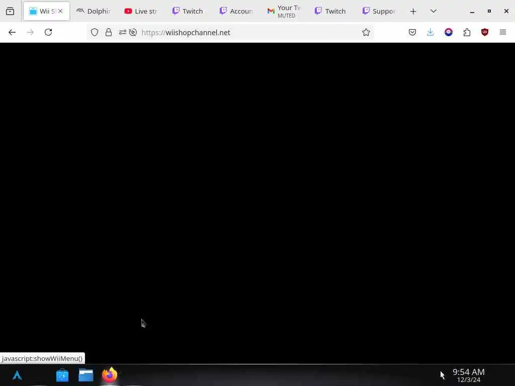The image size is (515, 386).
Task: Bookmark this page with the star
Action: [366, 32]
